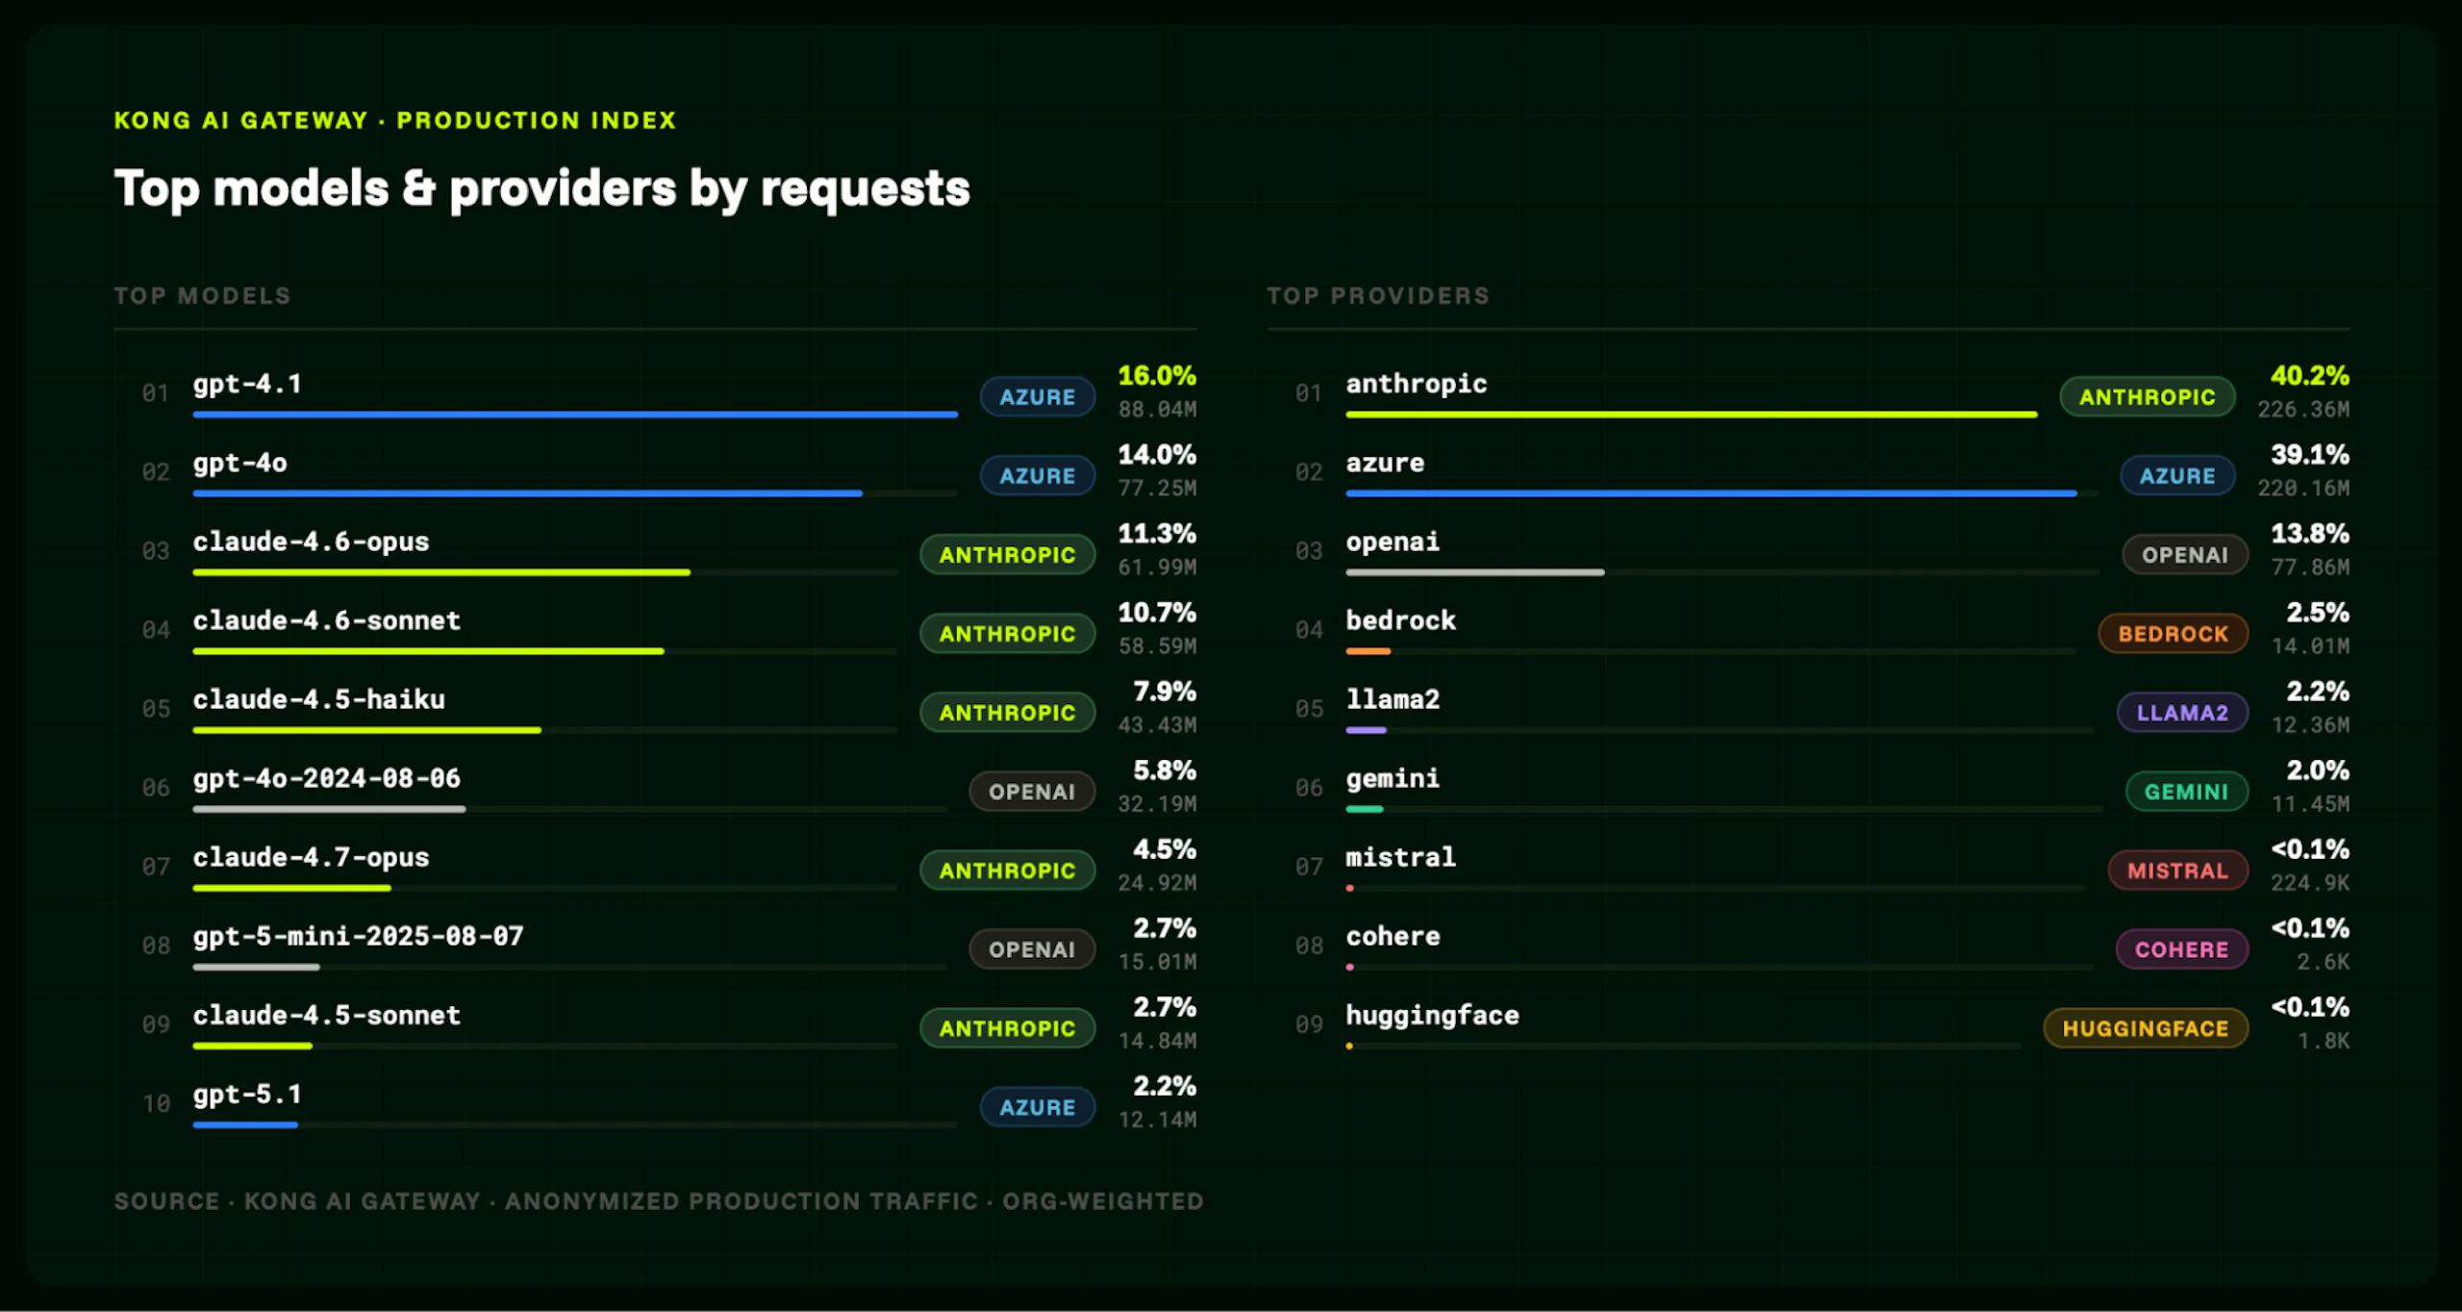Click the ANTHROPIC badge in the Top Providers list

tap(2148, 396)
